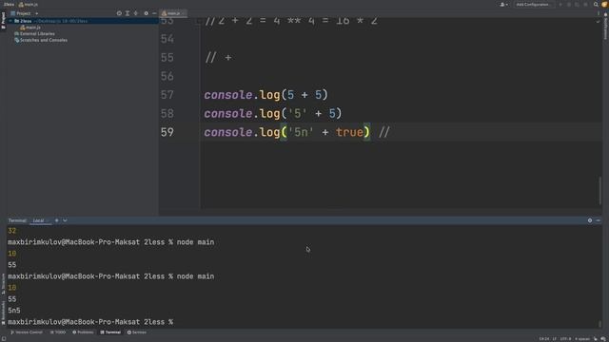
Task: Open the user account icon menu
Action: click(503, 4)
